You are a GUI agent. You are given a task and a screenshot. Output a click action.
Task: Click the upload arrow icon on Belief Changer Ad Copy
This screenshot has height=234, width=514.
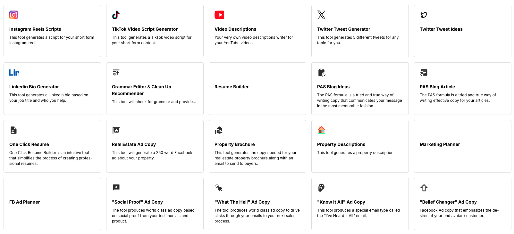click(x=424, y=188)
